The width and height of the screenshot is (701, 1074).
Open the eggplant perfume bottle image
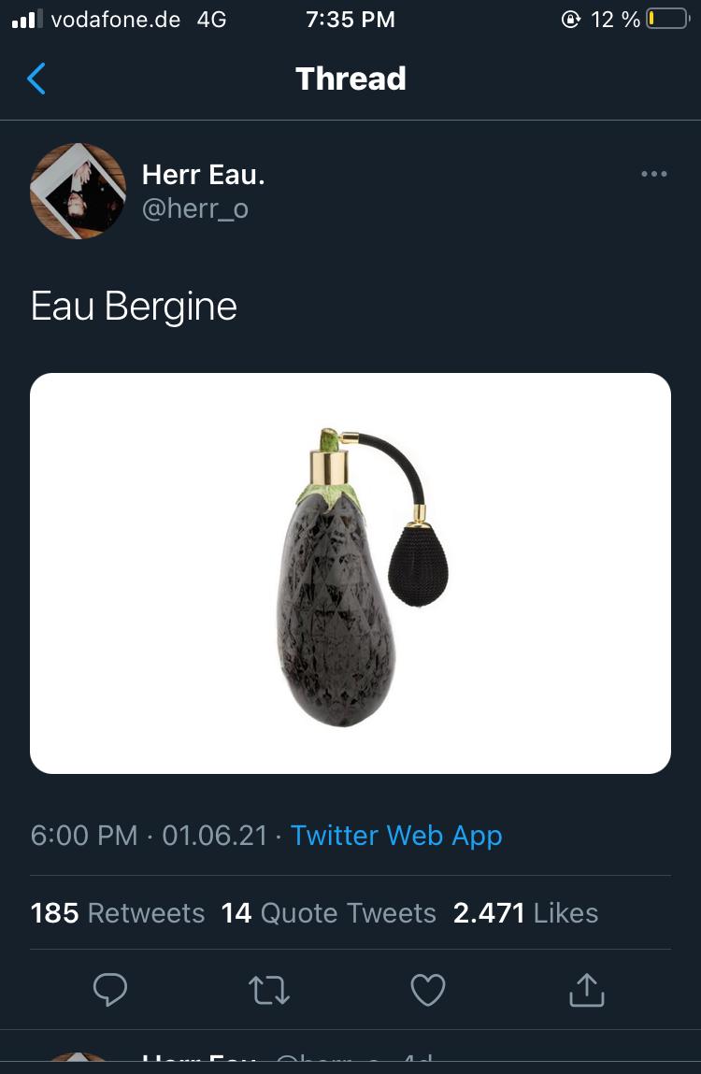(x=350, y=573)
